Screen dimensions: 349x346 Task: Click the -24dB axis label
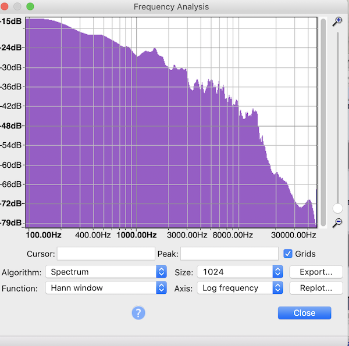pos(11,48)
